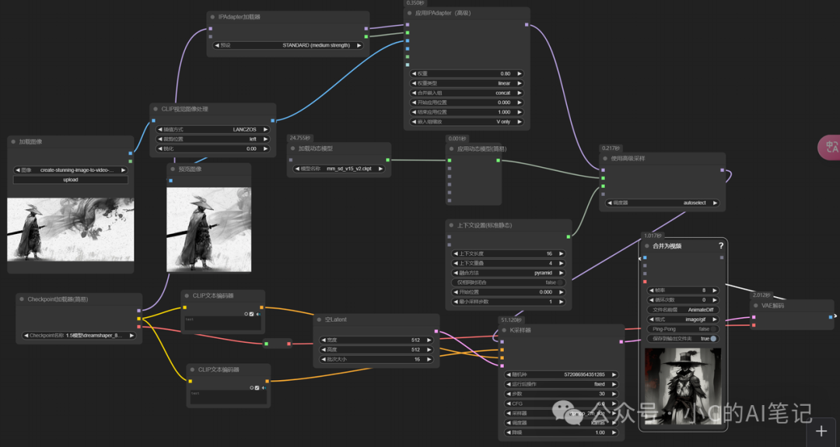Image resolution: width=840 pixels, height=447 pixels.
Task: Open the 格式 image/gif dropdown
Action: (683, 320)
